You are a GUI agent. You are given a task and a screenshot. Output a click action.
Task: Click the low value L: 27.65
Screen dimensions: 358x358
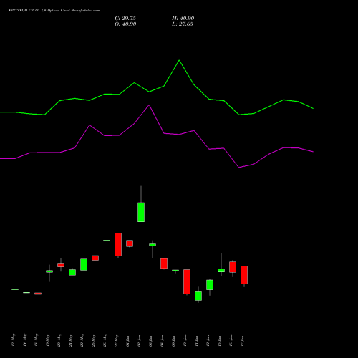click(x=183, y=24)
